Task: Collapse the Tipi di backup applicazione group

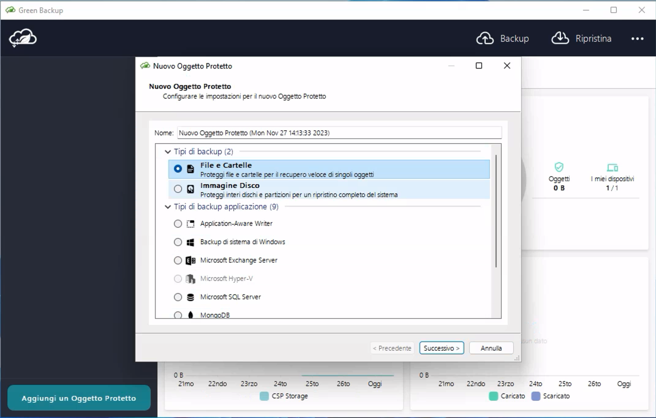Action: 168,207
